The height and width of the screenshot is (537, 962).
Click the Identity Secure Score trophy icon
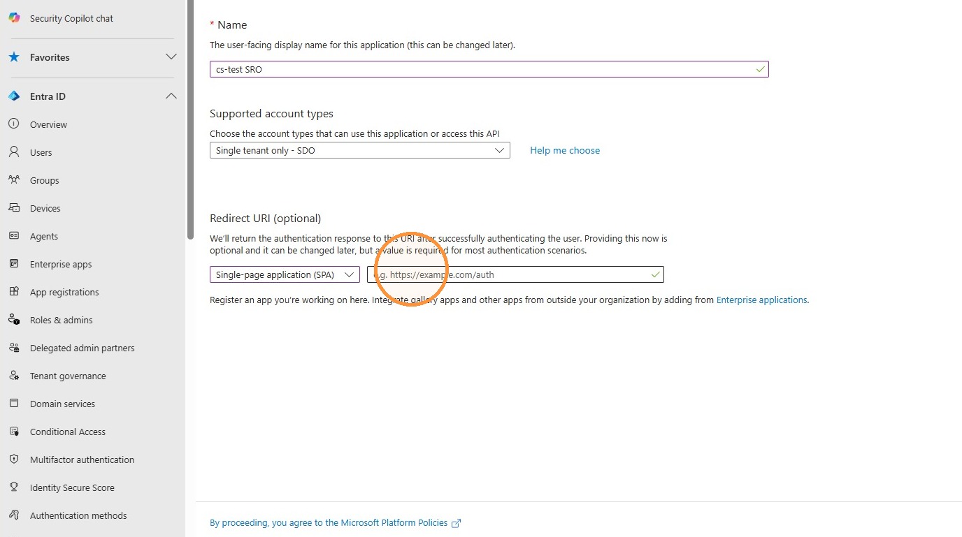[x=14, y=487]
